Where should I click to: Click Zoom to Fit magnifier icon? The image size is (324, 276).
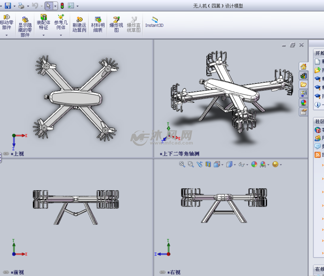click(182, 164)
